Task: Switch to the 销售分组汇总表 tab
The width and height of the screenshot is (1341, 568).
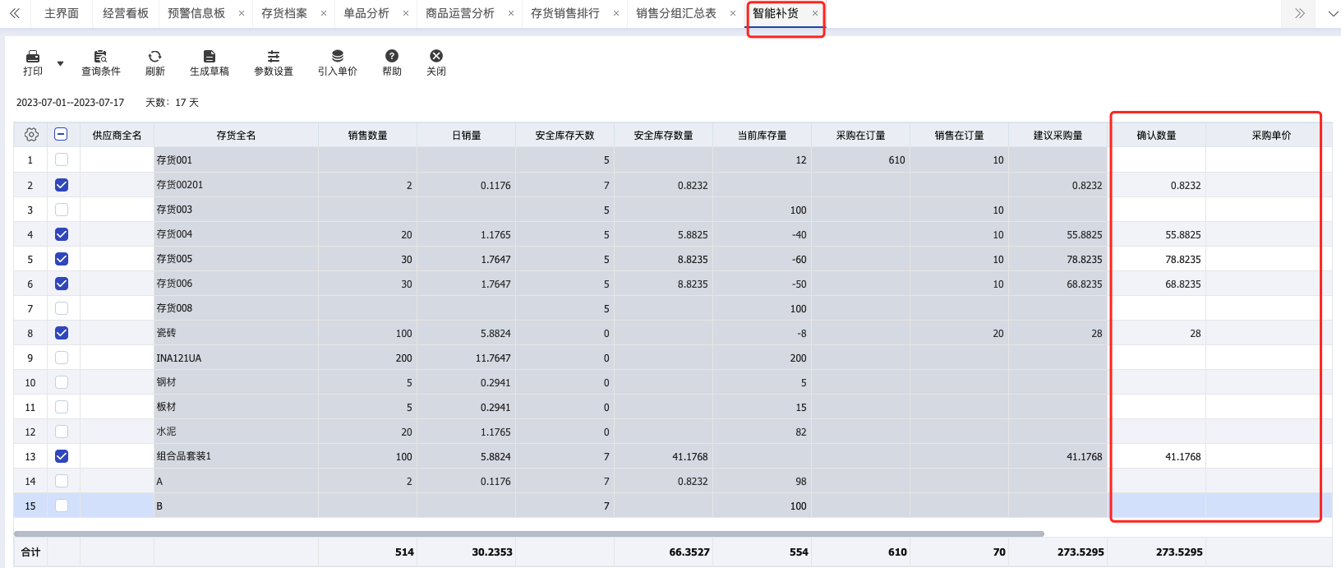Action: 676,13
